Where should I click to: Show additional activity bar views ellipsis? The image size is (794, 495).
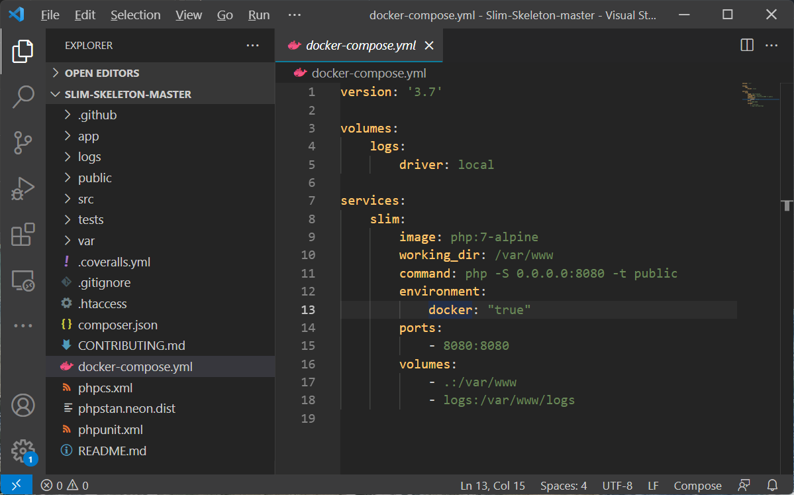[x=23, y=326]
